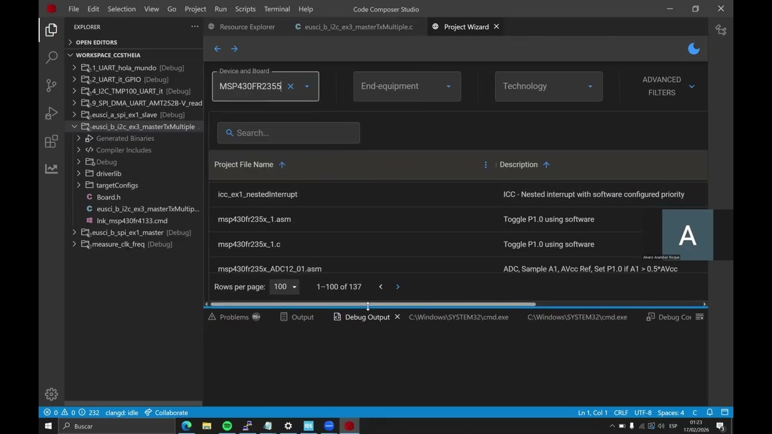
Task: Select icc_ex1_nestedInterrupt project row
Action: [x=458, y=194]
